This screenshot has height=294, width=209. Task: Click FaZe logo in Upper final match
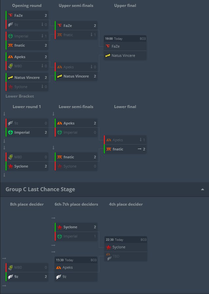pyautogui.click(x=108, y=46)
